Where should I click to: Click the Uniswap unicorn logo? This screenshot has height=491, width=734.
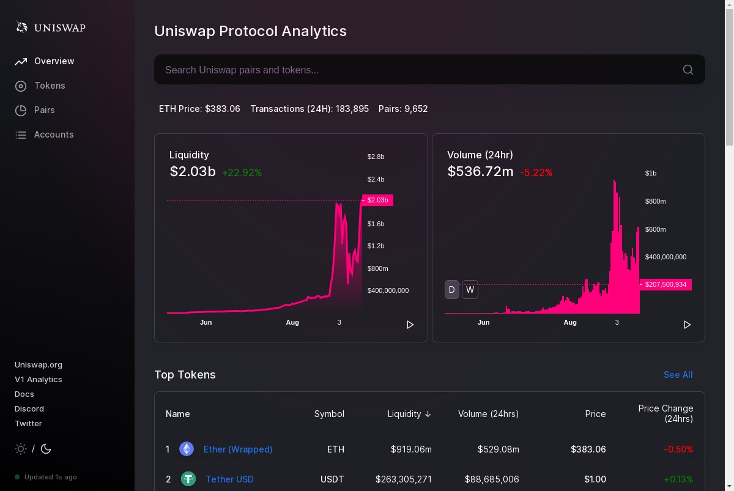pyautogui.click(x=22, y=27)
